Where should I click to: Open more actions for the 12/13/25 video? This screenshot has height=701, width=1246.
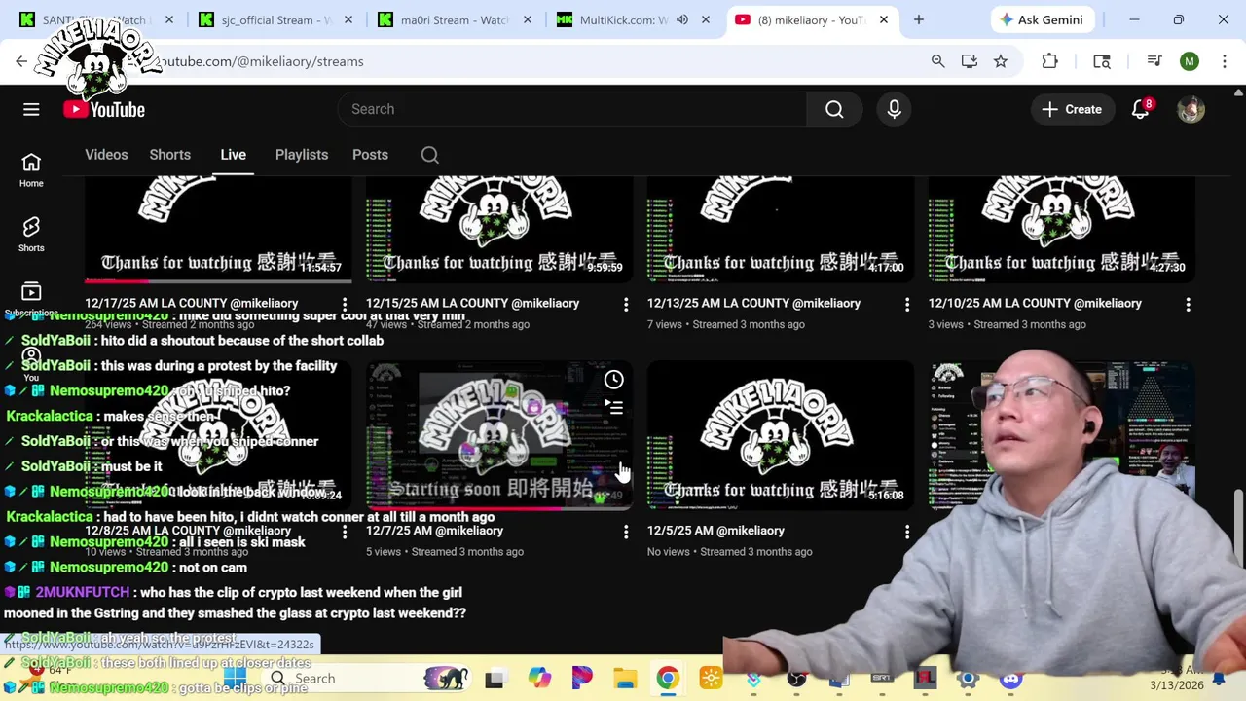[907, 305]
